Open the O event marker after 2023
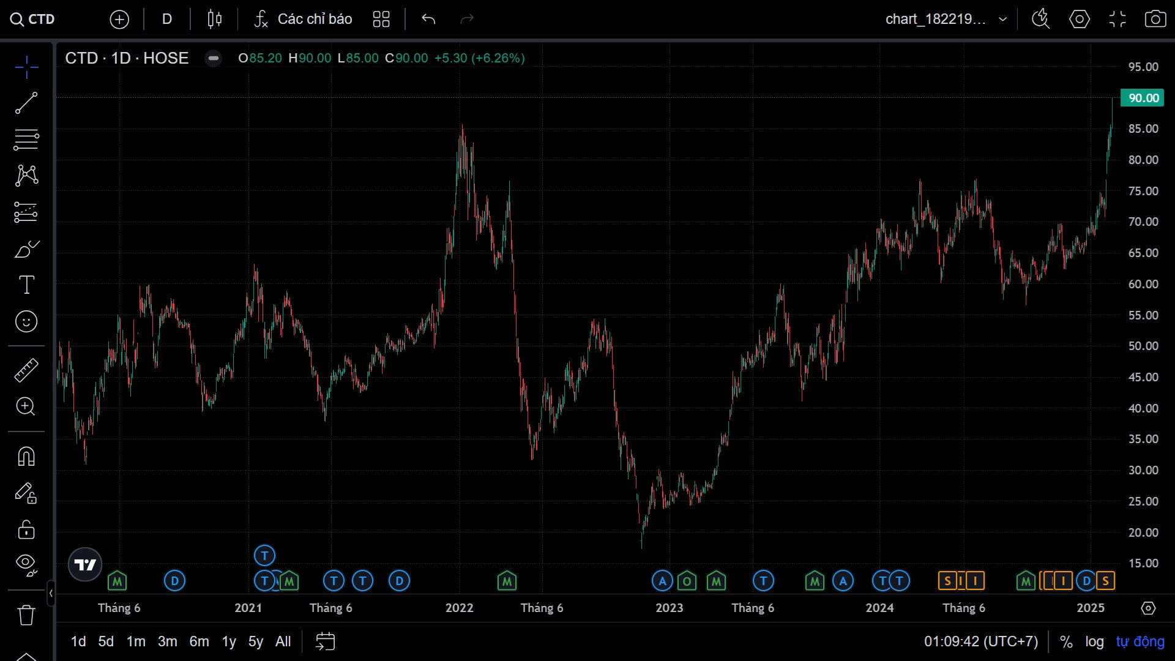Screen dimensions: 1175x661 [687, 581]
